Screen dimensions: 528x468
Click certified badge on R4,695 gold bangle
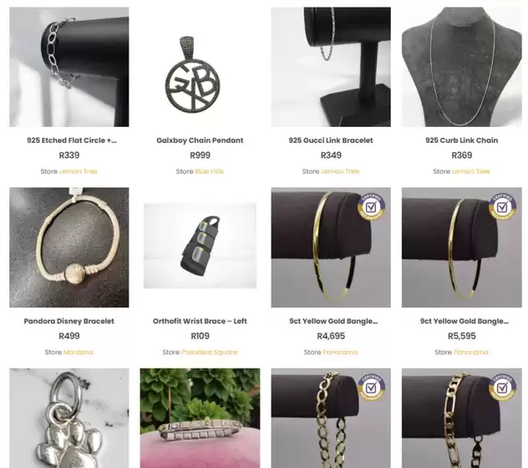click(x=371, y=206)
